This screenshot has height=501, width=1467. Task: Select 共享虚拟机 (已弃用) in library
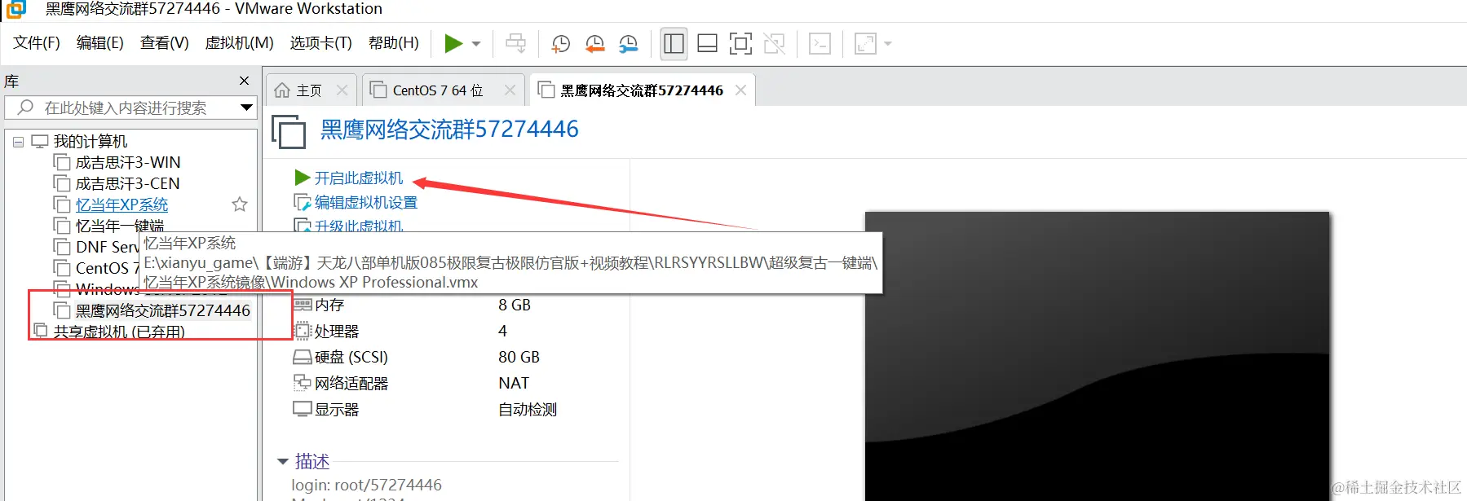click(x=119, y=332)
